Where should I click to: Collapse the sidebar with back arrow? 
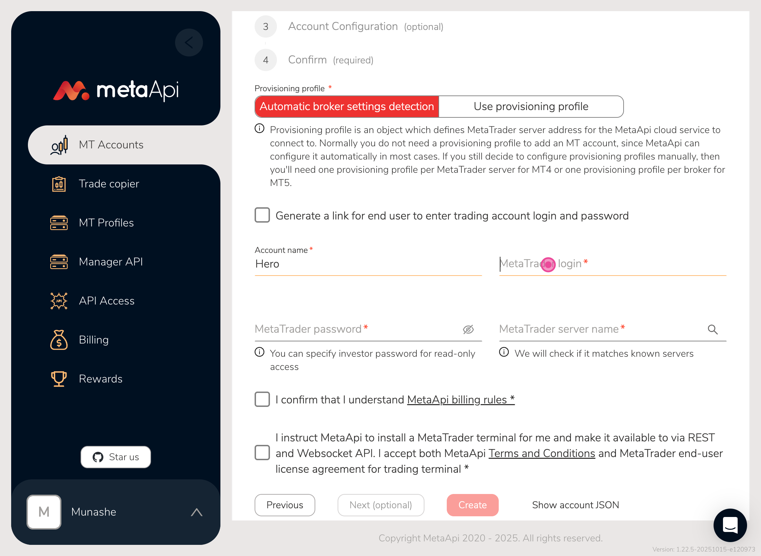coord(189,43)
